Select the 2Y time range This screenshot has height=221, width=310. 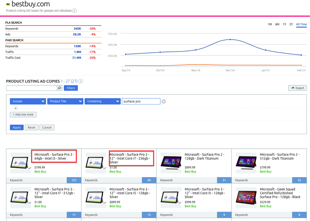291,24
